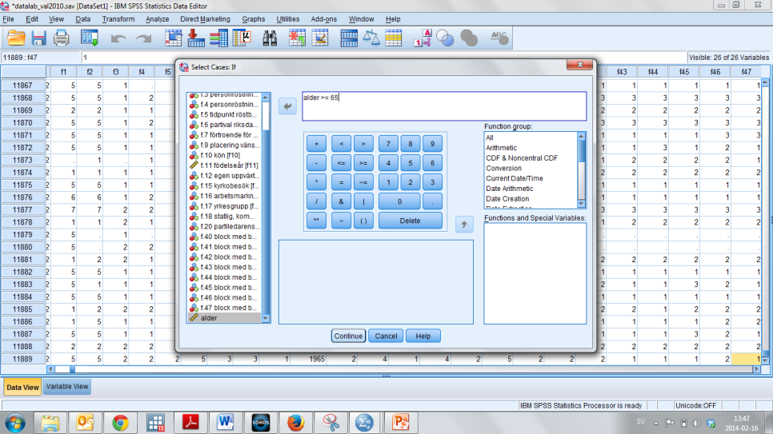
Task: Click the & (and) operator button
Action: pyautogui.click(x=341, y=201)
